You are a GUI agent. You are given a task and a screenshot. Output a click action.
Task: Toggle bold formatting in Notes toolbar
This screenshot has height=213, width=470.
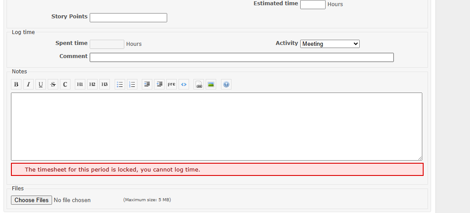[16, 84]
